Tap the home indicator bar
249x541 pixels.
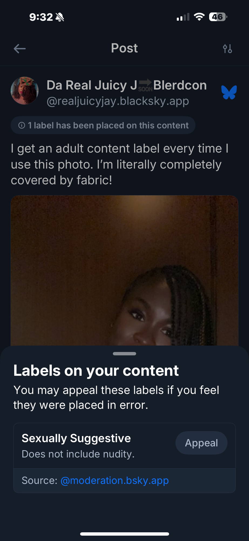pyautogui.click(x=124, y=534)
